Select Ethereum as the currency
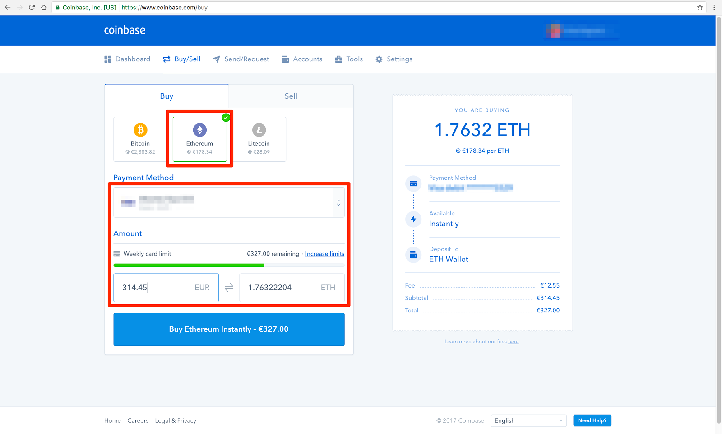Viewport: 722px width, 434px height. (x=199, y=139)
